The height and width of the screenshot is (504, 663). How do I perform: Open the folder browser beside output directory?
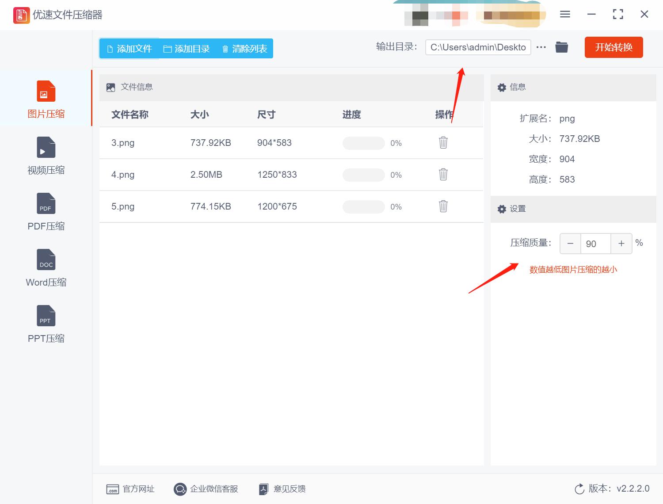click(561, 47)
